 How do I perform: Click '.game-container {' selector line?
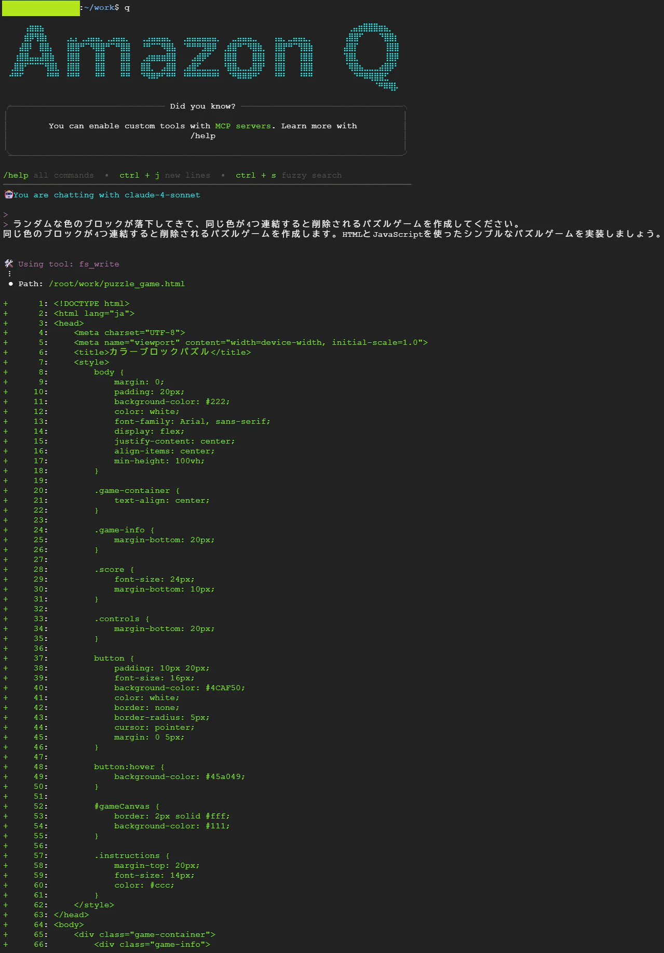137,490
